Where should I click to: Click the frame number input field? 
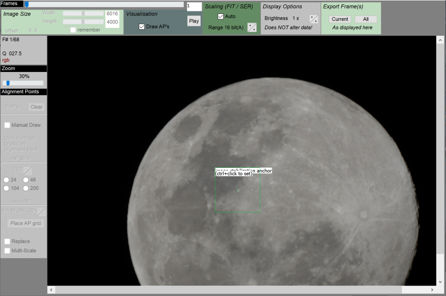pyautogui.click(x=194, y=6)
